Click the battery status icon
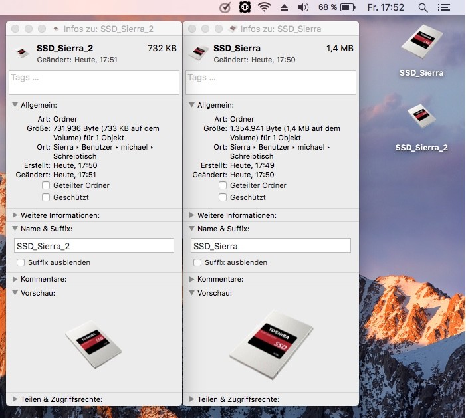 click(x=347, y=7)
